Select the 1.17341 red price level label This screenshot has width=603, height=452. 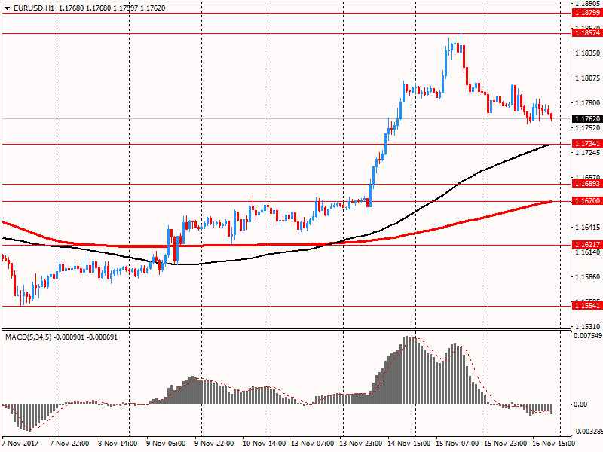[x=587, y=144]
